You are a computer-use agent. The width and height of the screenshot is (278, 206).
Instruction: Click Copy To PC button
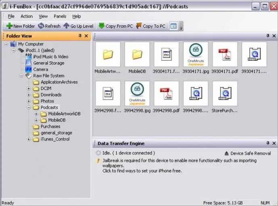tap(150, 26)
